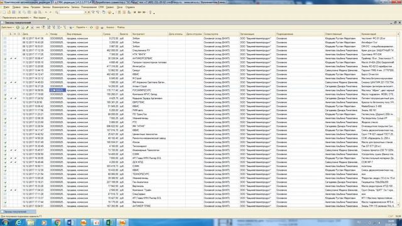Click the Mark for deletion icon
This screenshot has height=226, width=402.
[x=32, y=28]
